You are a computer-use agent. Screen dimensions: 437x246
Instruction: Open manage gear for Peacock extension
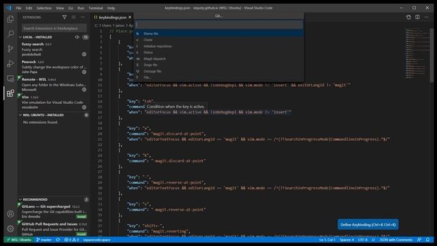(x=84, y=72)
